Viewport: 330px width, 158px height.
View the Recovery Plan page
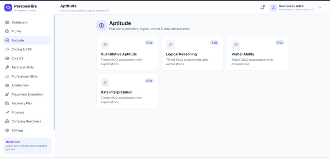pos(27,103)
